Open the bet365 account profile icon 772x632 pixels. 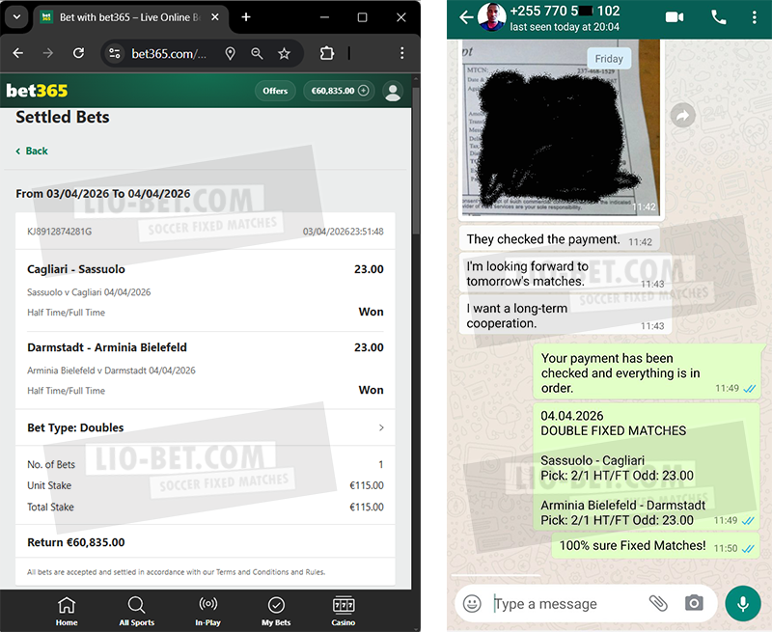click(x=393, y=91)
